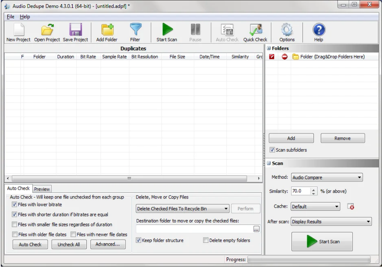The height and width of the screenshot is (267, 382).
Task: Enable Files with smaller file sizes option
Action: click(x=14, y=224)
